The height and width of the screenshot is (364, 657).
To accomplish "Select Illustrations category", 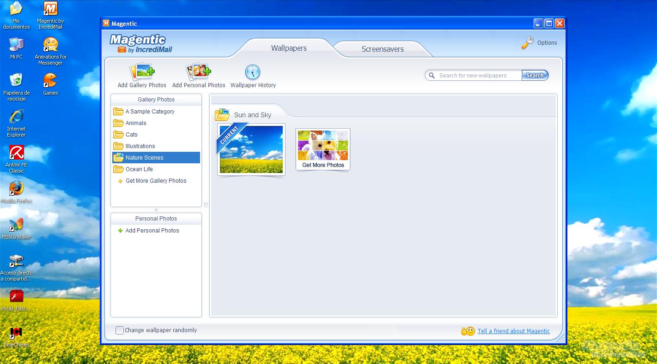I will coord(156,146).
